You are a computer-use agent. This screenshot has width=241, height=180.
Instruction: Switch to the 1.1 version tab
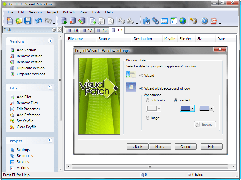click(87, 31)
